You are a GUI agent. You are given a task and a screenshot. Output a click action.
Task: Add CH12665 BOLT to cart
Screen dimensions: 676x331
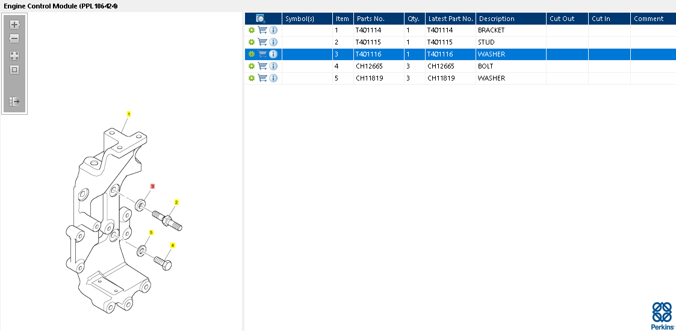(262, 66)
